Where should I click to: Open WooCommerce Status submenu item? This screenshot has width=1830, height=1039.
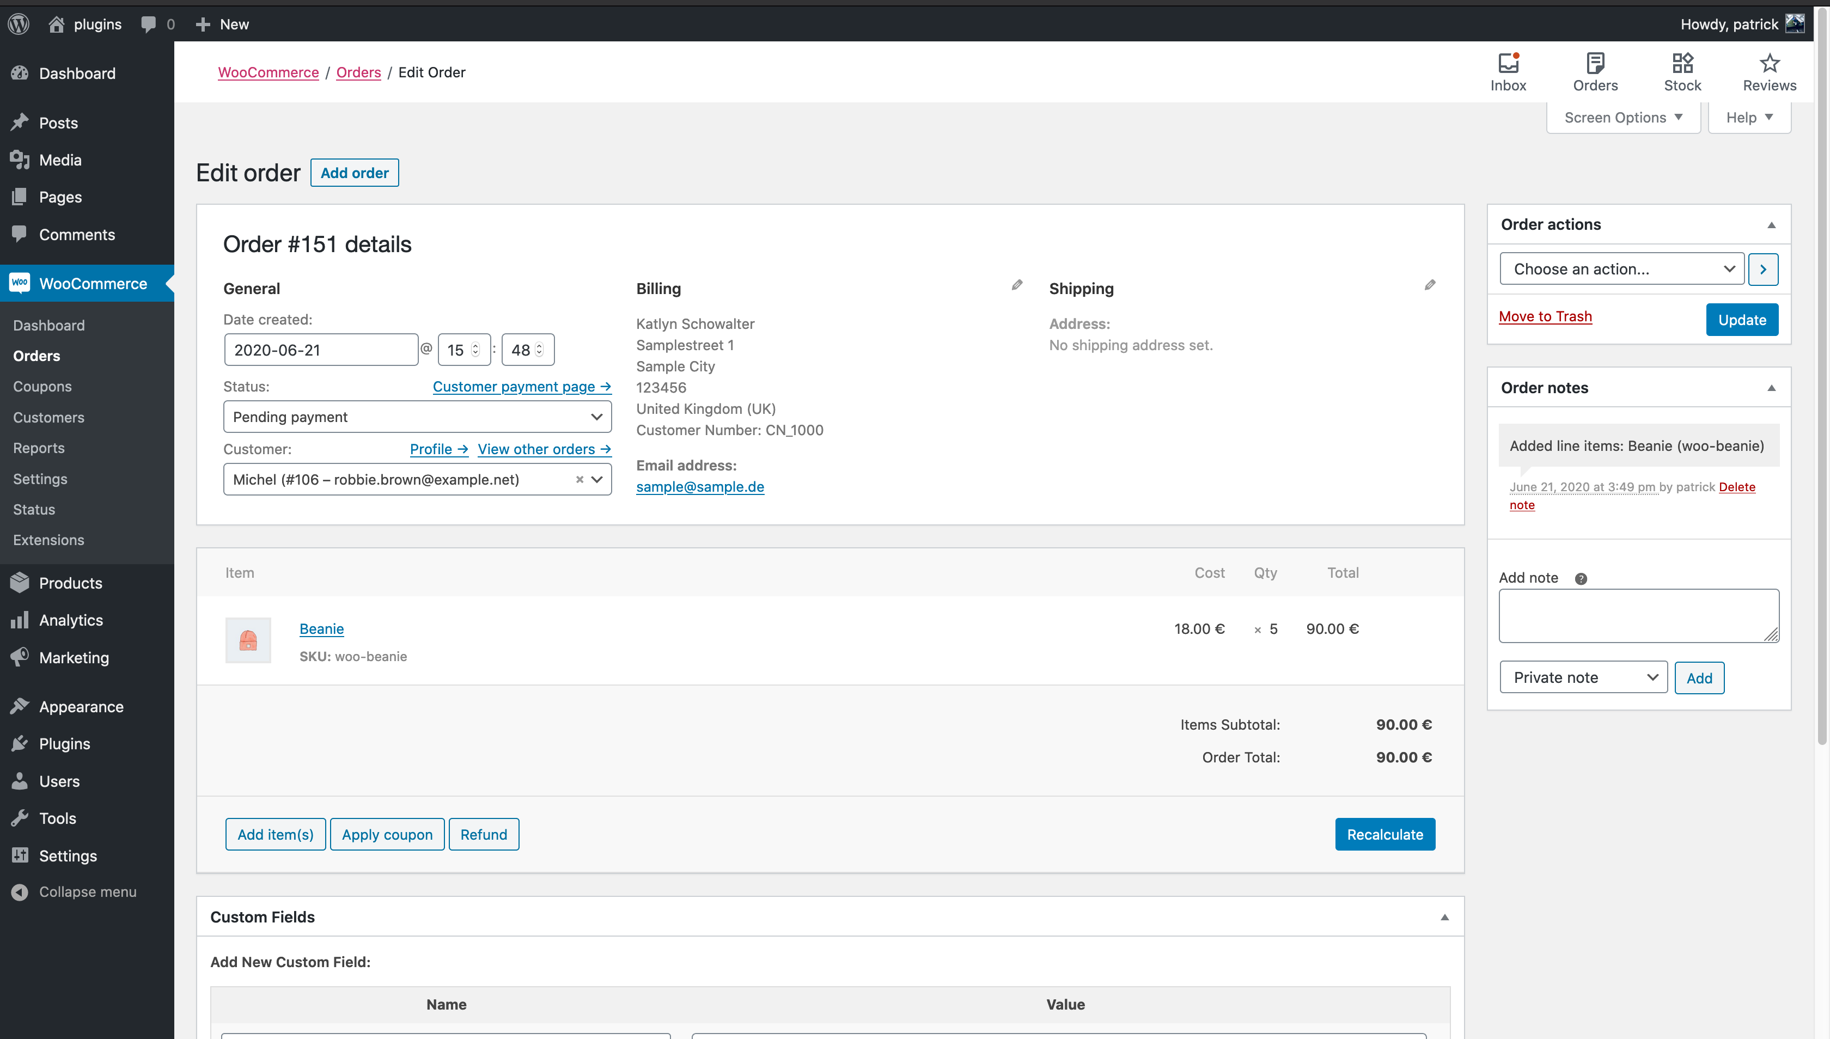(x=34, y=509)
